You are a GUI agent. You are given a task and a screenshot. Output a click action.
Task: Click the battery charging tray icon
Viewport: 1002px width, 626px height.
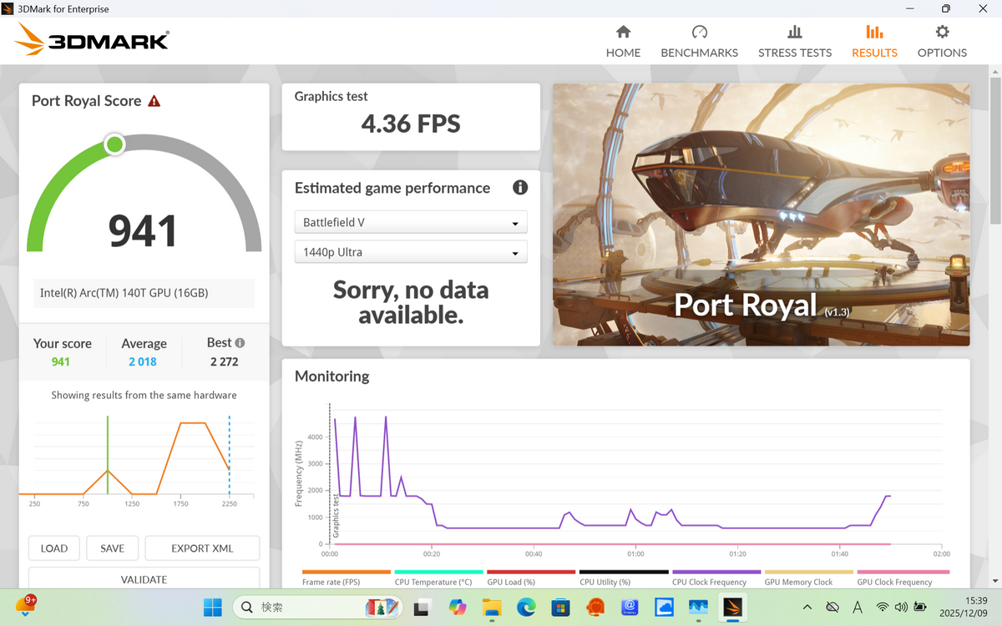coord(920,607)
